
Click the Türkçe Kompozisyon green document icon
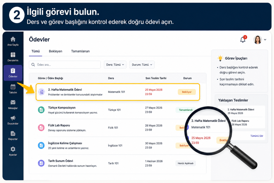[x=41, y=110]
